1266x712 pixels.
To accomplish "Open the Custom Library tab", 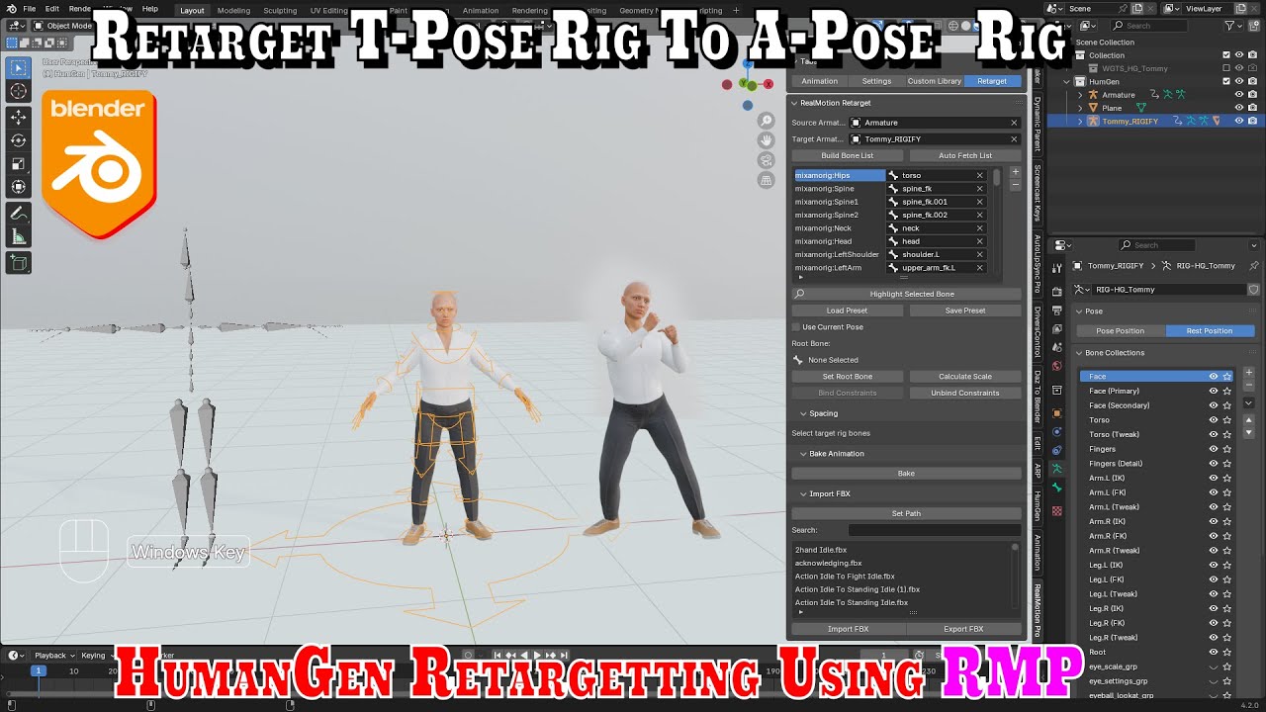I will [935, 81].
